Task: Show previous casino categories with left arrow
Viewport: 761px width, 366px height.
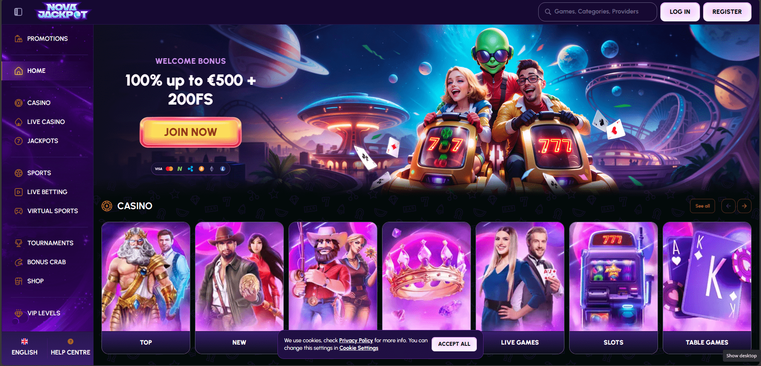Action: pos(728,206)
